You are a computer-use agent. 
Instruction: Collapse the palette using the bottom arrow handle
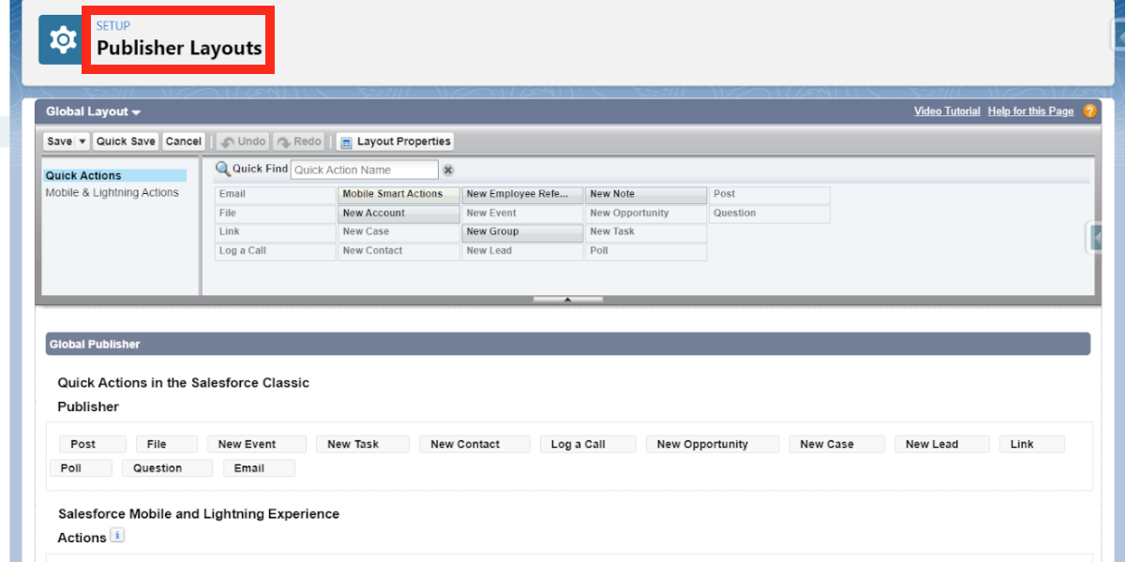click(567, 300)
